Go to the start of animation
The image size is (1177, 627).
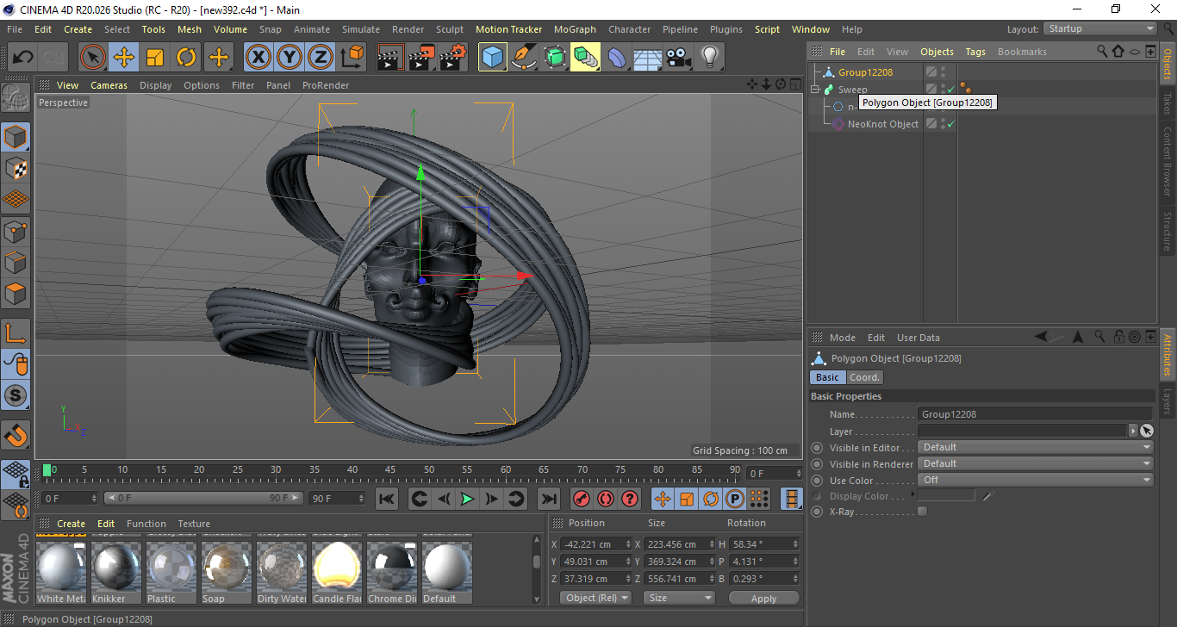pyautogui.click(x=388, y=498)
